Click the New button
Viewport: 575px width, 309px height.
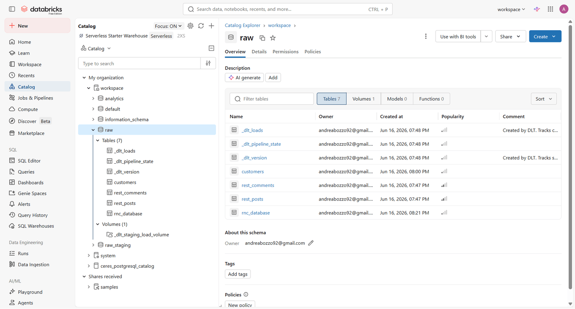pyautogui.click(x=37, y=26)
